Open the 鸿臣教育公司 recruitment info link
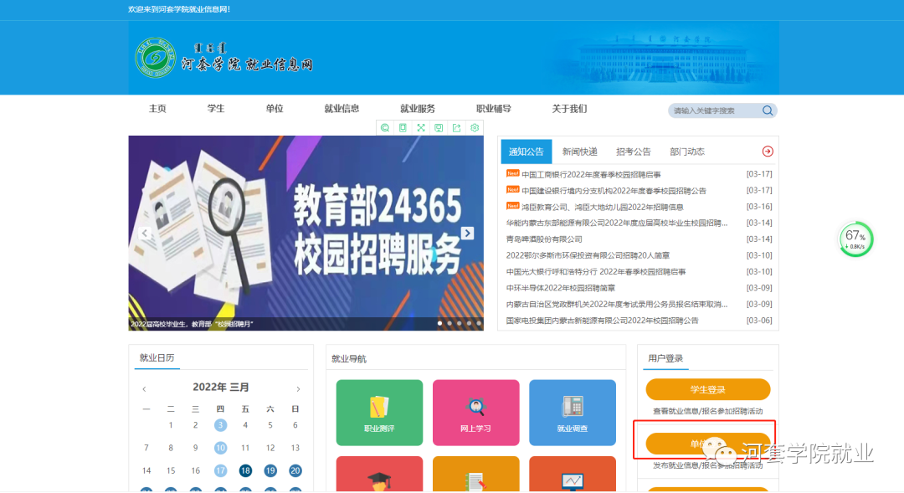The image size is (904, 493). pyautogui.click(x=603, y=207)
